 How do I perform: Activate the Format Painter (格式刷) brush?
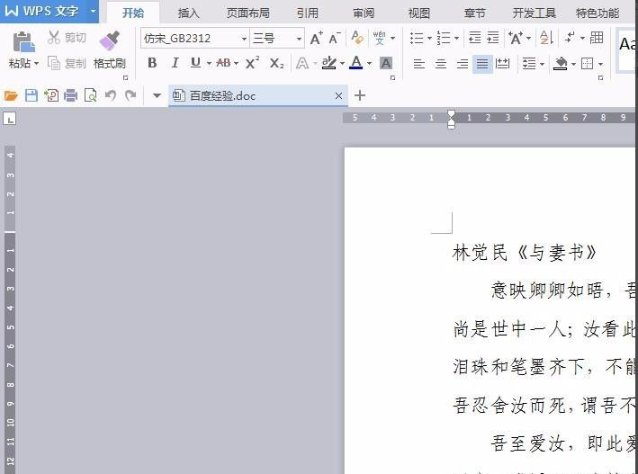(x=110, y=40)
